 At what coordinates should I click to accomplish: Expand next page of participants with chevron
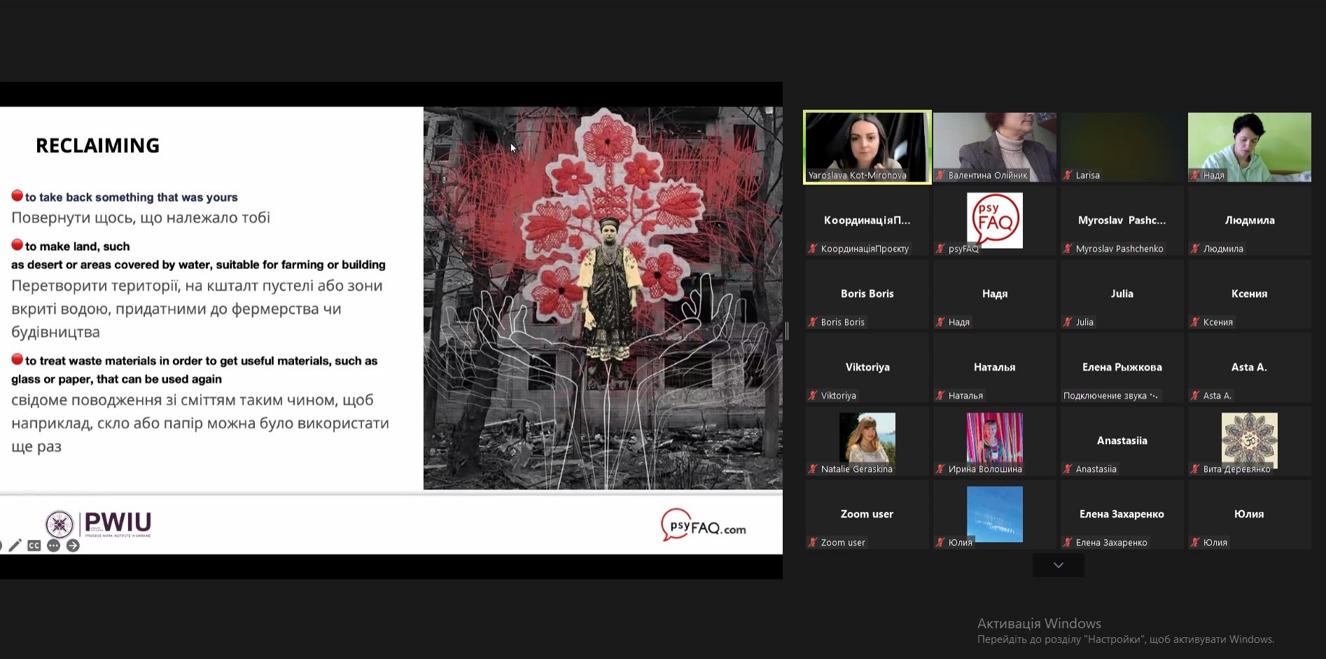pyautogui.click(x=1058, y=565)
